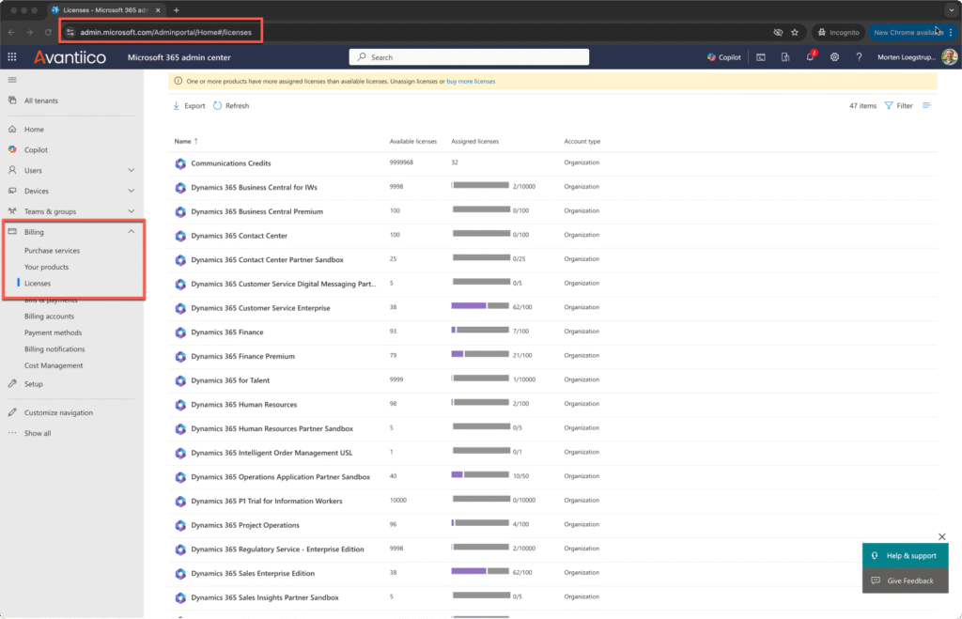Click the eye-slash tracking protection icon
Viewport: 962px width, 619px height.
coord(778,32)
